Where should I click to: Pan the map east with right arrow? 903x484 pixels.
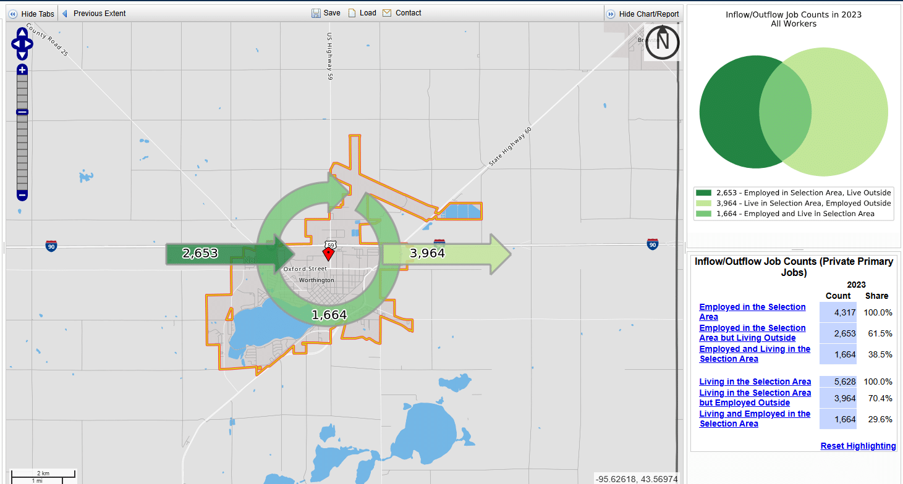[x=29, y=43]
